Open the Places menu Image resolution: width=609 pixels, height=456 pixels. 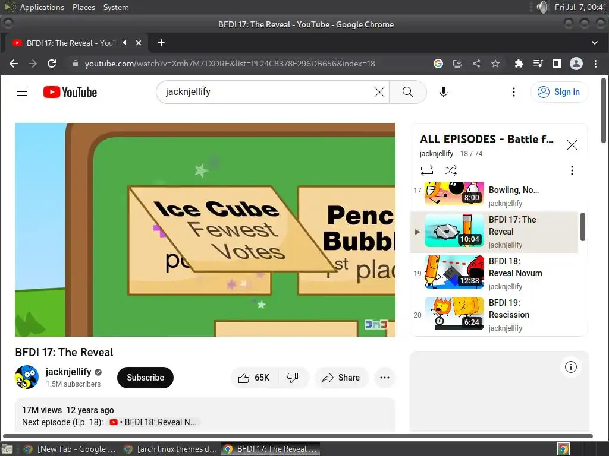(x=84, y=7)
